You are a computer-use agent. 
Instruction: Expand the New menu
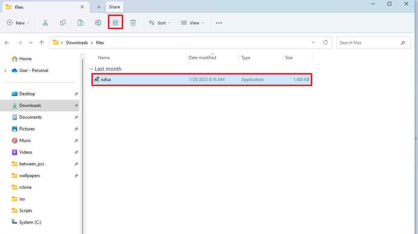[x=18, y=23]
